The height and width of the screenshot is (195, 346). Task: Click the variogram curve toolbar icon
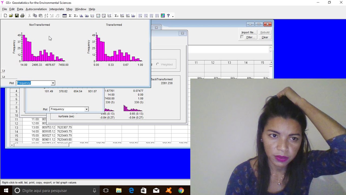109,16
